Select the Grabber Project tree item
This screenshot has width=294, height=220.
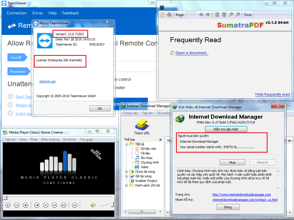click(x=146, y=181)
